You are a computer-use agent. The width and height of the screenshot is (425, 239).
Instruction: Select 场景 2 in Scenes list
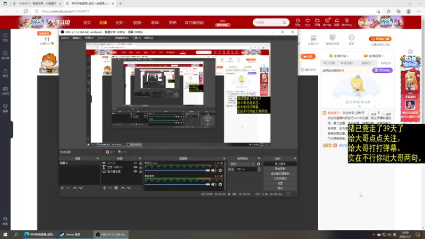[x=80, y=163]
